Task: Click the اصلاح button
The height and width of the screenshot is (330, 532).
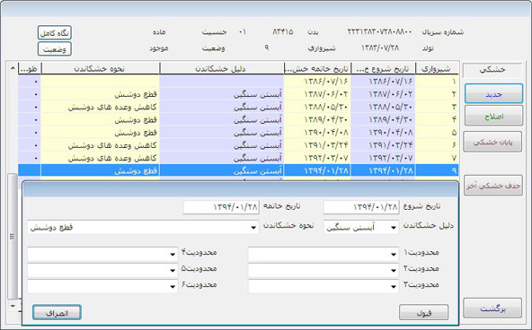Action: click(x=493, y=116)
